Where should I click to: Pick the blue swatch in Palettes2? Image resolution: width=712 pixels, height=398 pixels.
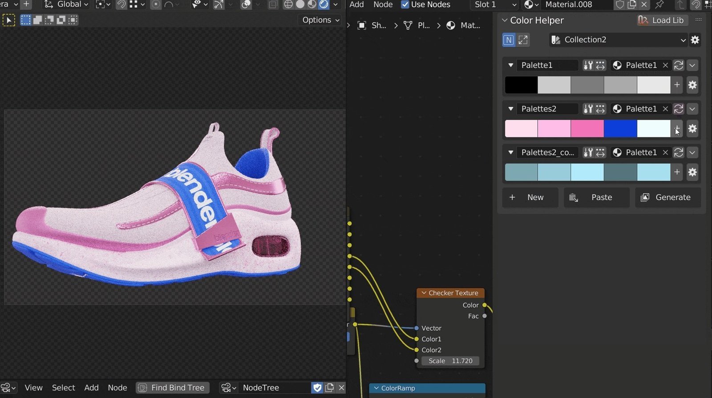coord(620,129)
